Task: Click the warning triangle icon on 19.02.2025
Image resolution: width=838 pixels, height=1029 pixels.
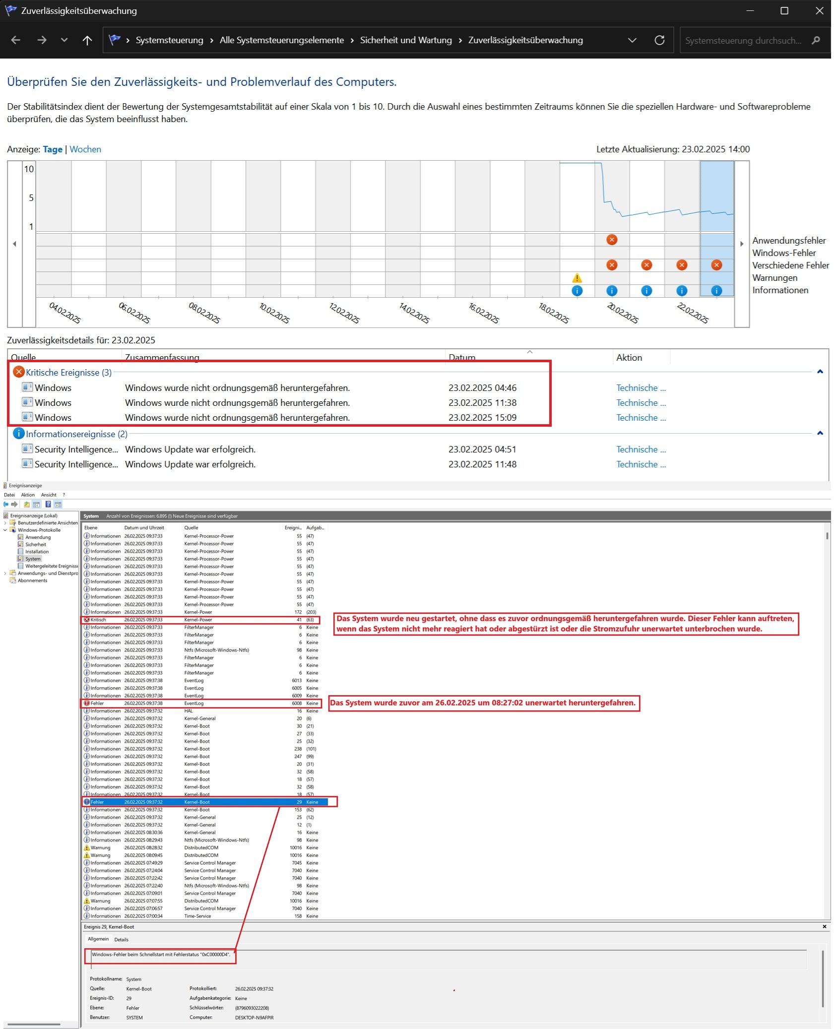Action: click(x=577, y=278)
